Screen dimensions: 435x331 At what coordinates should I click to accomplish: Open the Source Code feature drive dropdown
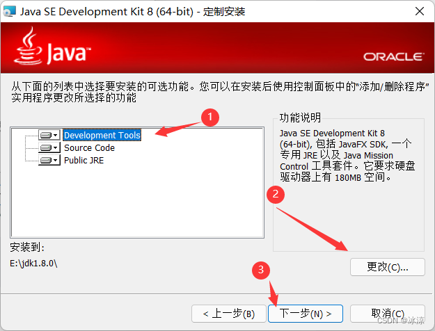coord(49,147)
